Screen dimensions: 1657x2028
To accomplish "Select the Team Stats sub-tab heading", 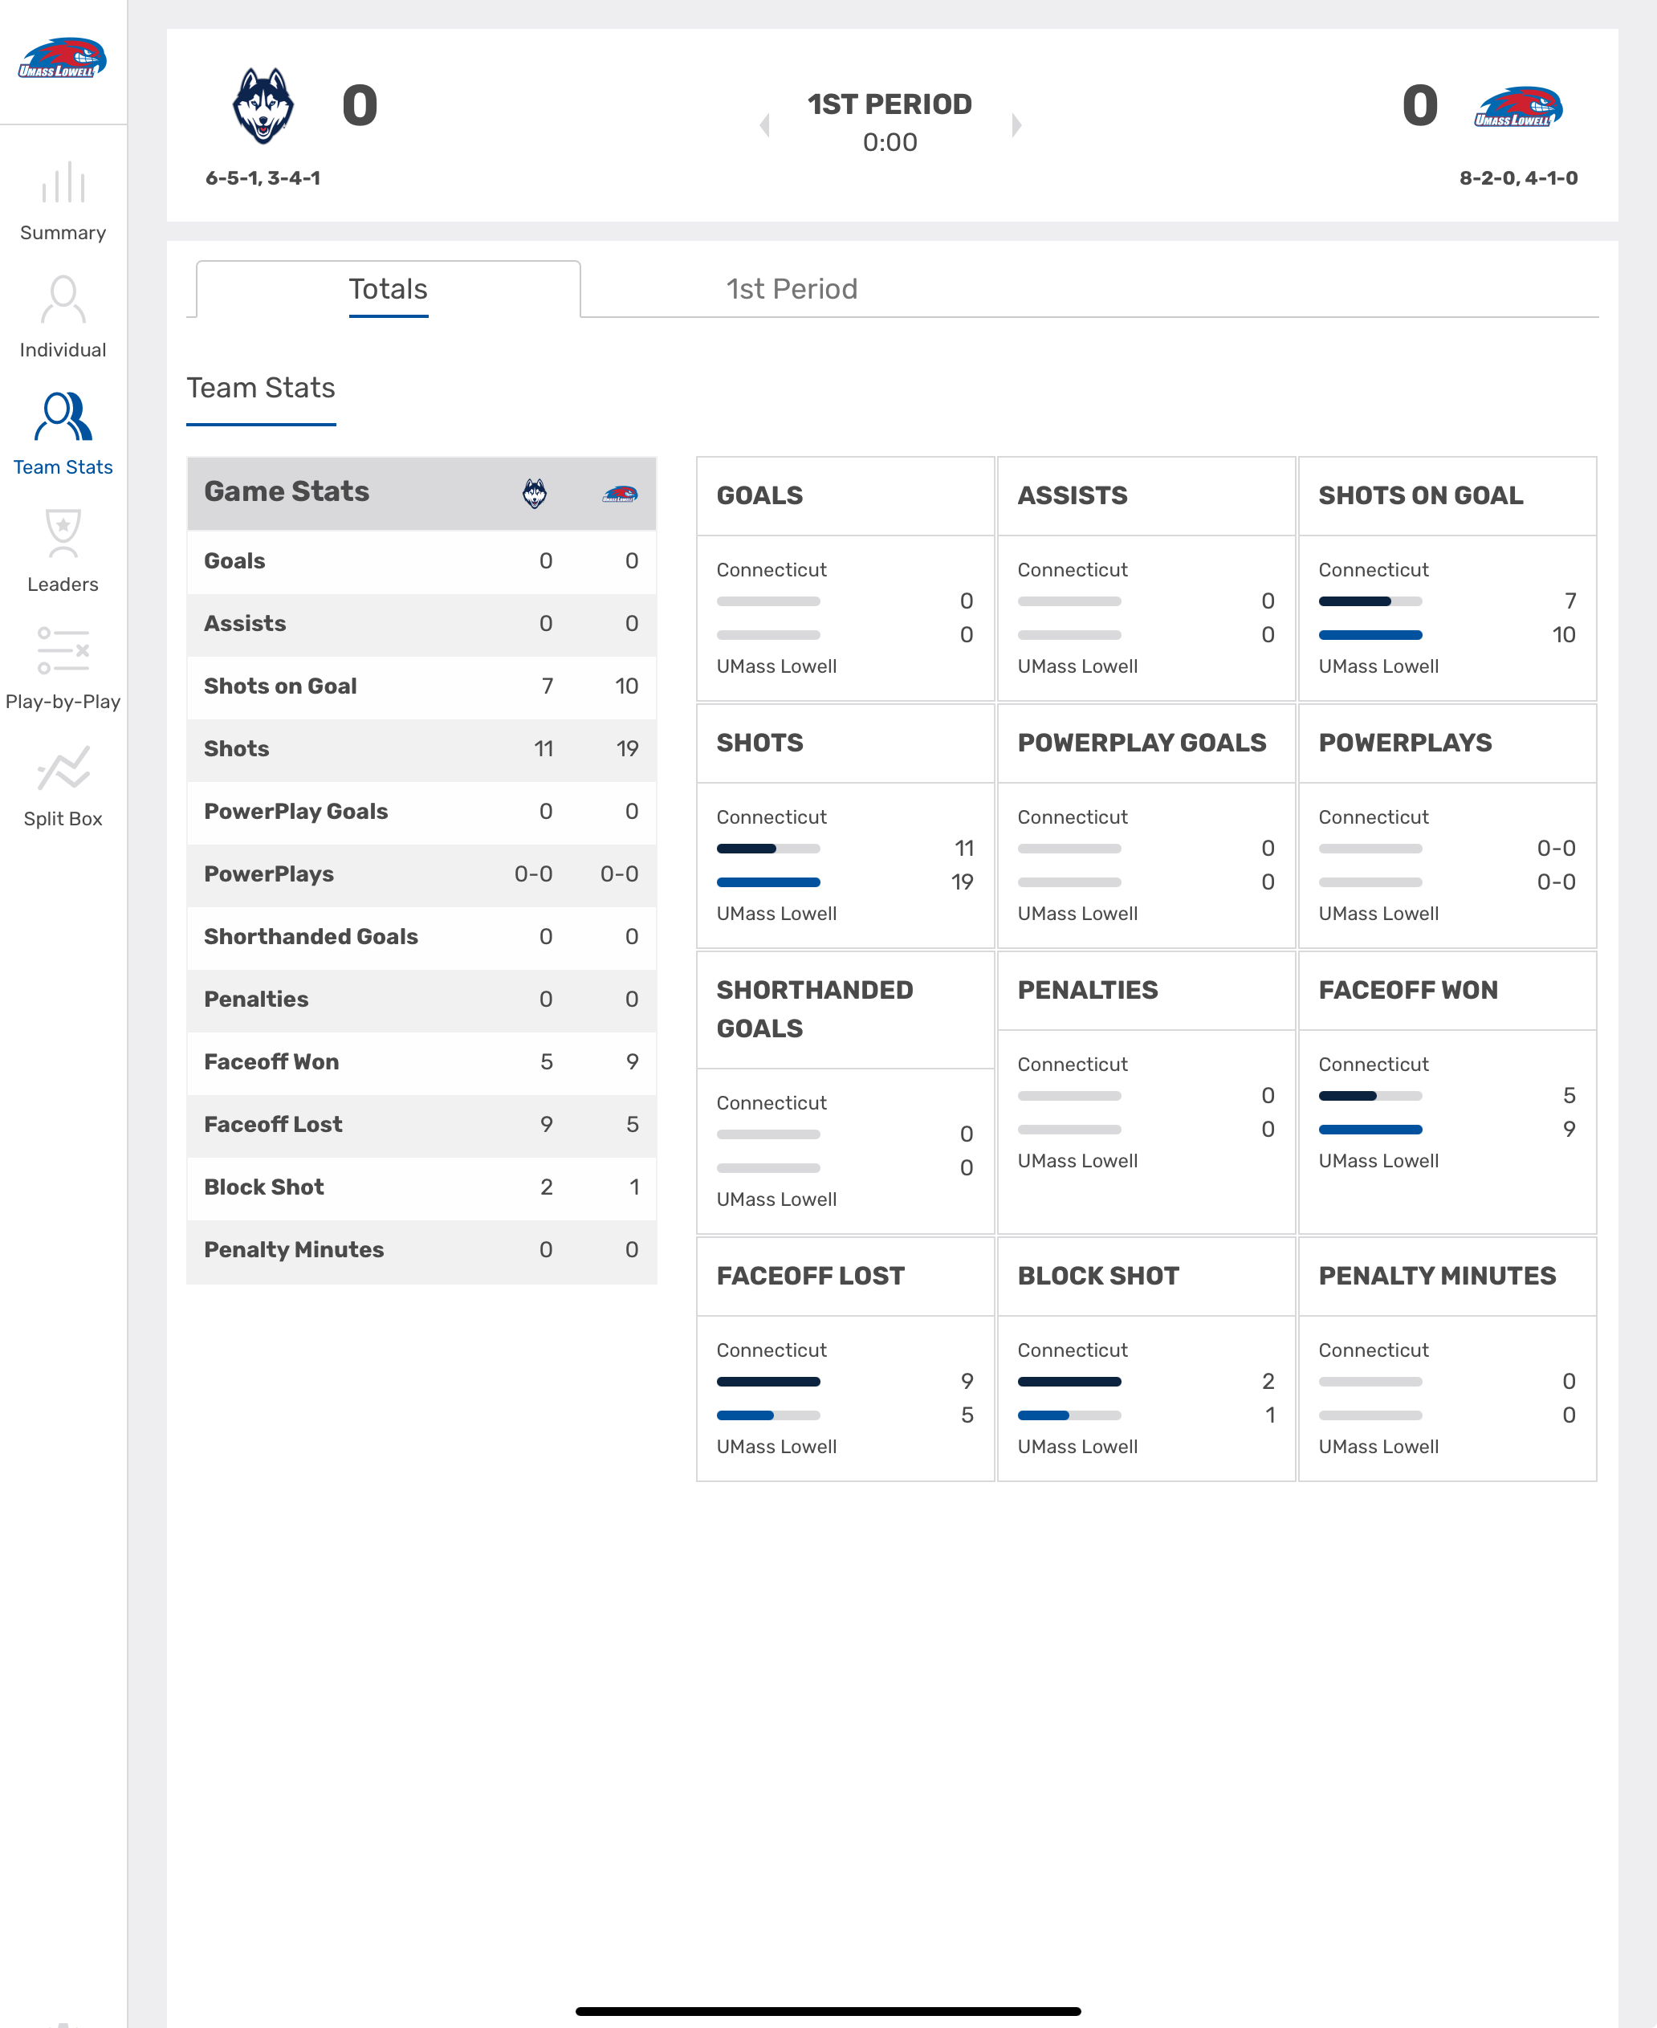I will click(x=261, y=389).
